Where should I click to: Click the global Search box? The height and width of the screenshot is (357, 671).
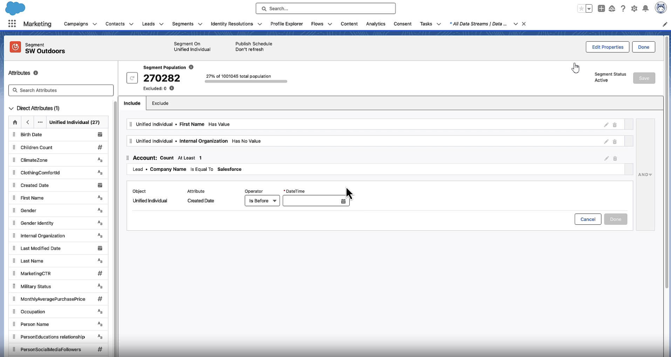click(326, 8)
